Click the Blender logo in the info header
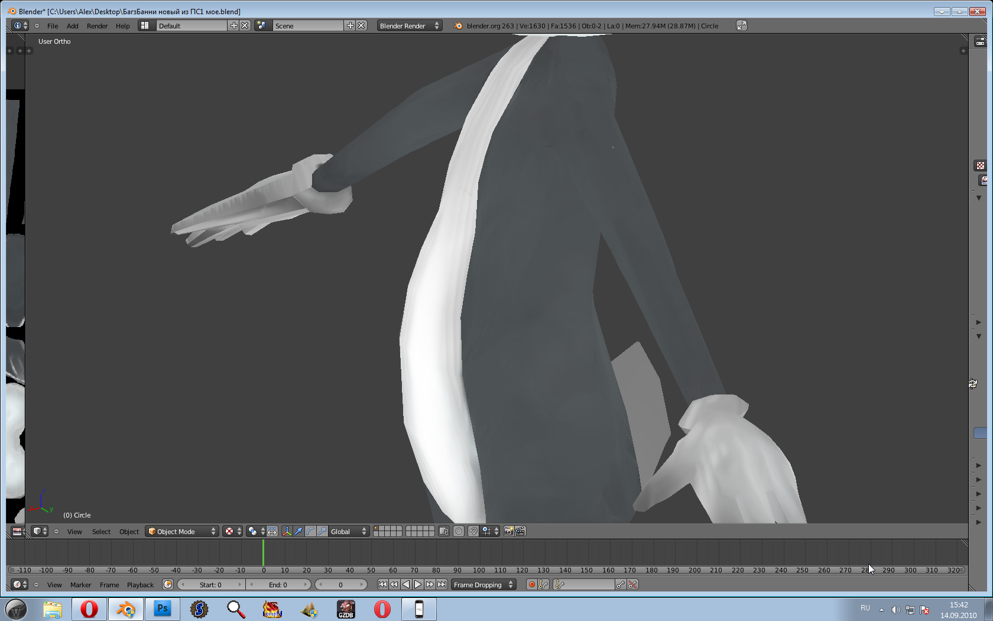Screen dimensions: 993x621 point(458,25)
